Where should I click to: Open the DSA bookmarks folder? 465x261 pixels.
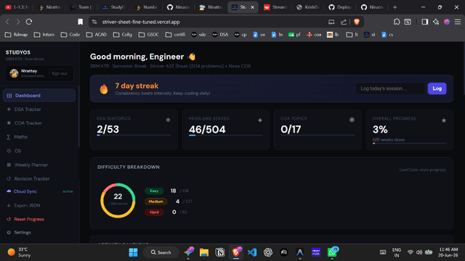click(x=219, y=35)
